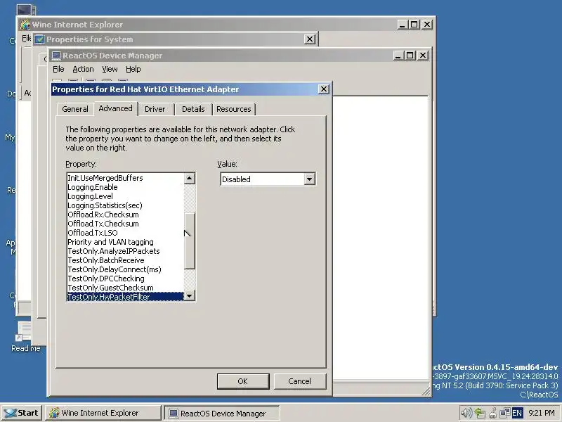This screenshot has height=422, width=562.
Task: Confirm adapter properties with OK
Action: (x=243, y=381)
